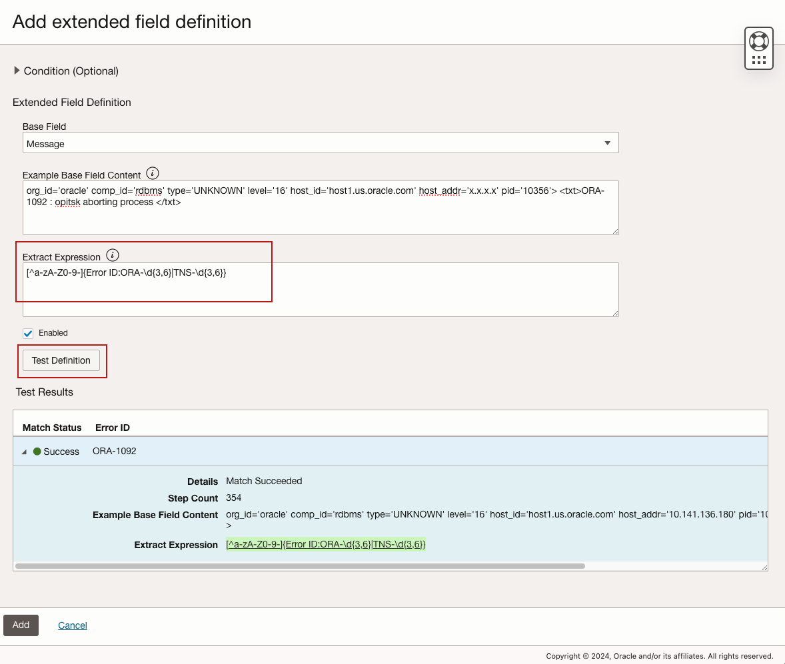Follow the Cancel link
The width and height of the screenshot is (785, 664).
(72, 625)
